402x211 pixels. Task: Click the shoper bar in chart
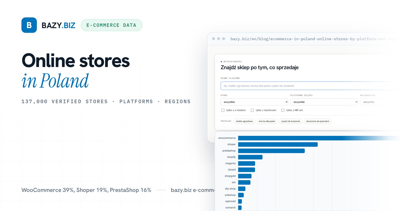pyautogui.click(x=278, y=144)
